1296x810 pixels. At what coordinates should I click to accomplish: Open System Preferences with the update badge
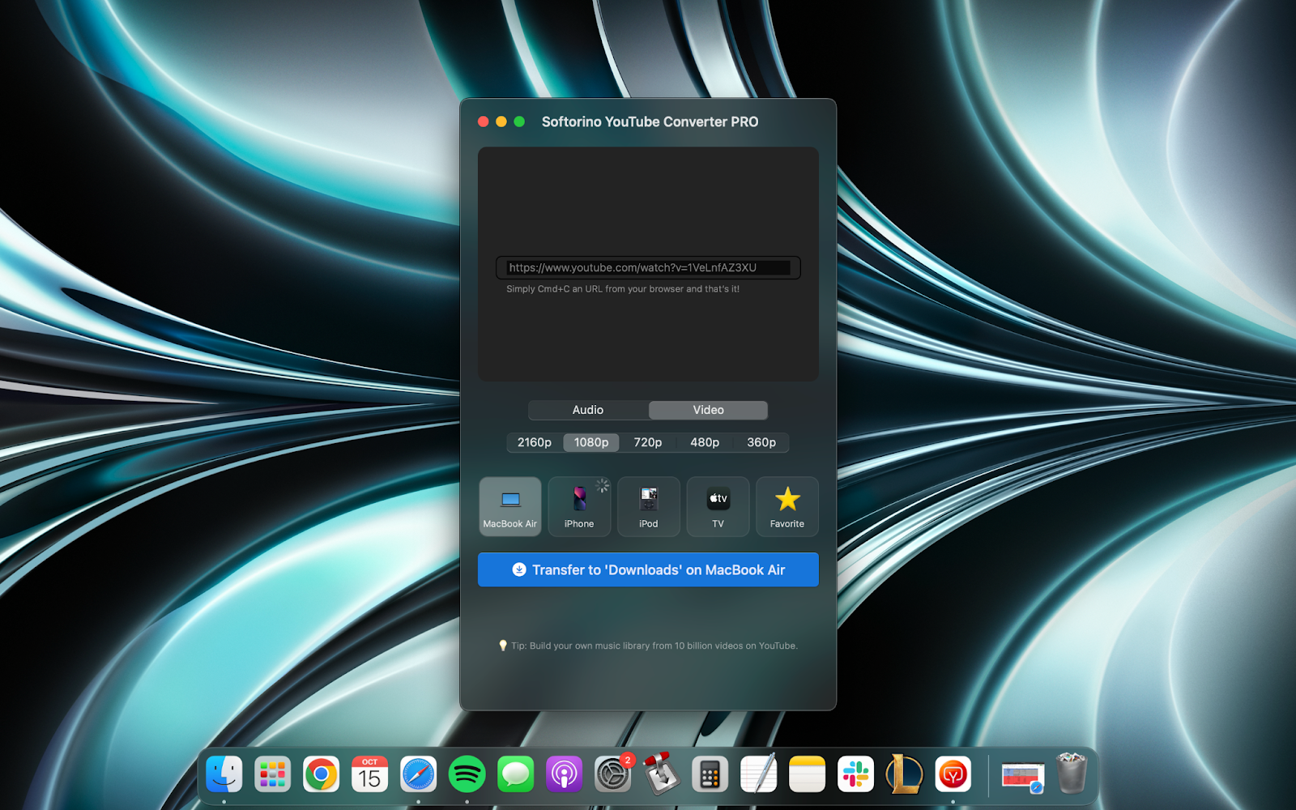coord(613,775)
